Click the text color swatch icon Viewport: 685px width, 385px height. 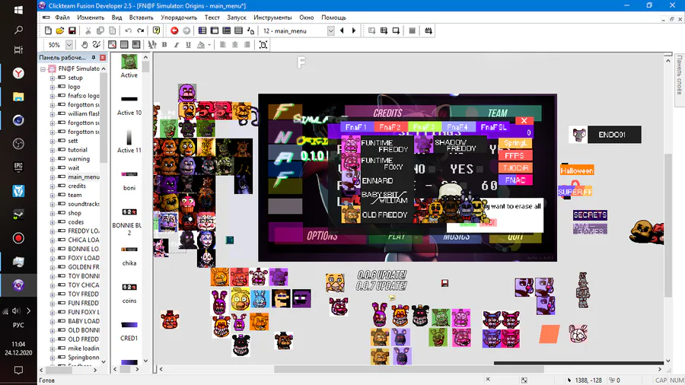coord(201,45)
